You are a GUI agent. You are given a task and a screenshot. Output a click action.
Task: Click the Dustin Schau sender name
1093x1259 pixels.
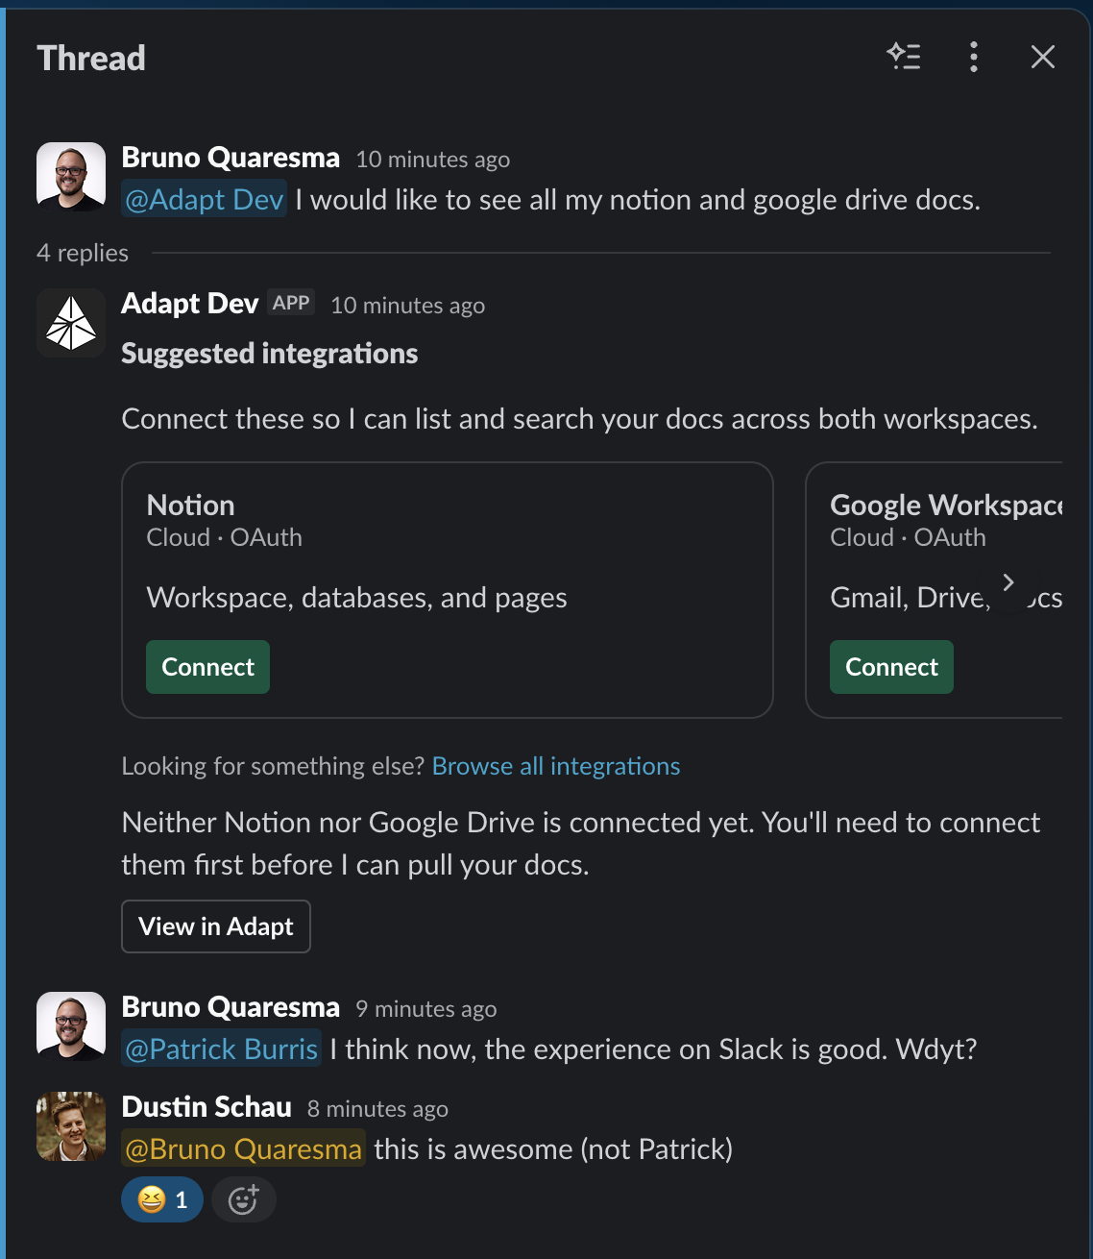click(x=206, y=1107)
